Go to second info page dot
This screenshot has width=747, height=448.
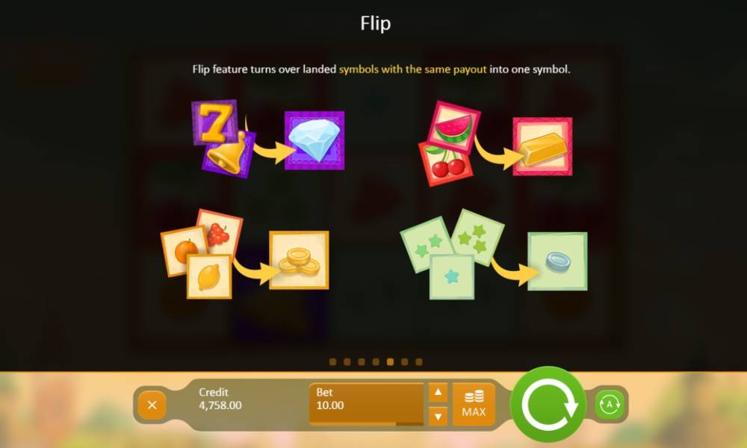(347, 362)
